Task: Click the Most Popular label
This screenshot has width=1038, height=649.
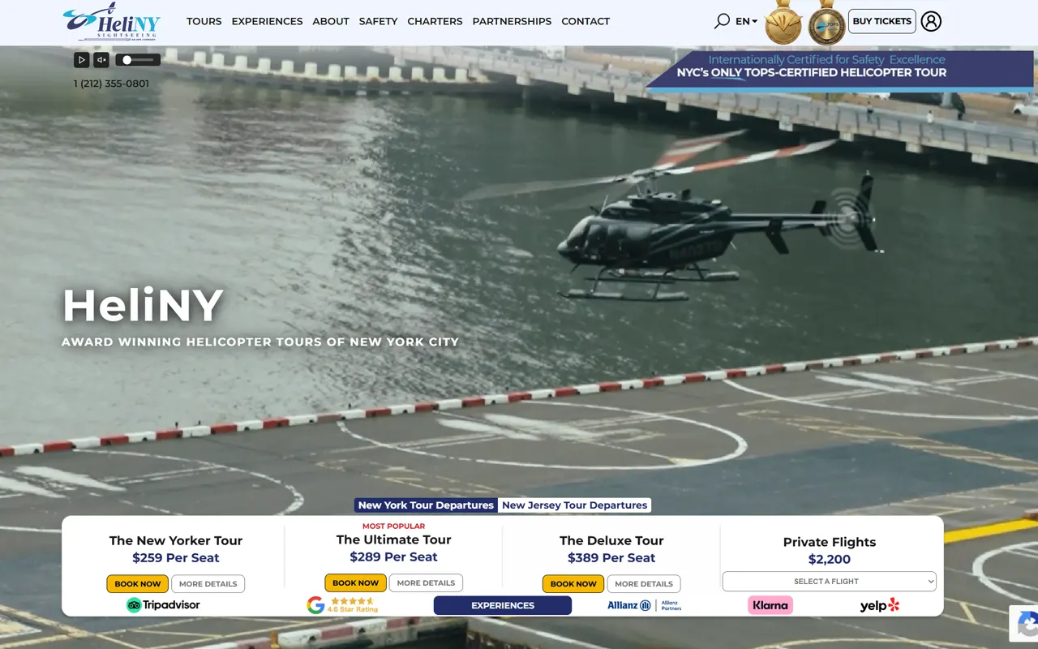Action: pos(393,527)
